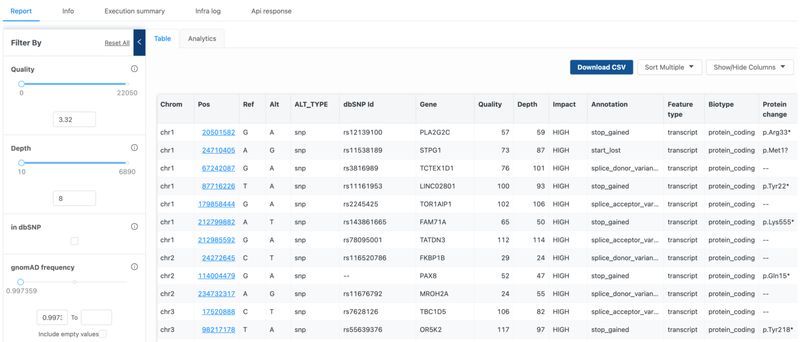Check the Include empty values box
The image size is (800, 342).
click(103, 334)
